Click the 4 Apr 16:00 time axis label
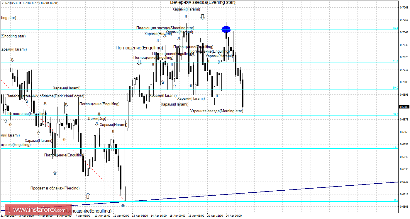410x219 pixels. click(46, 216)
